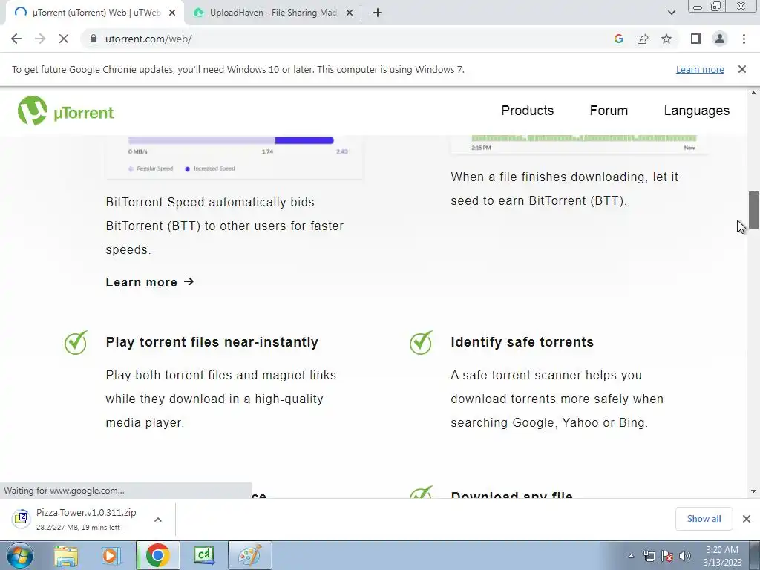Screen dimensions: 760x570
Task: Click the scrollbar down arrow
Action: [753, 491]
